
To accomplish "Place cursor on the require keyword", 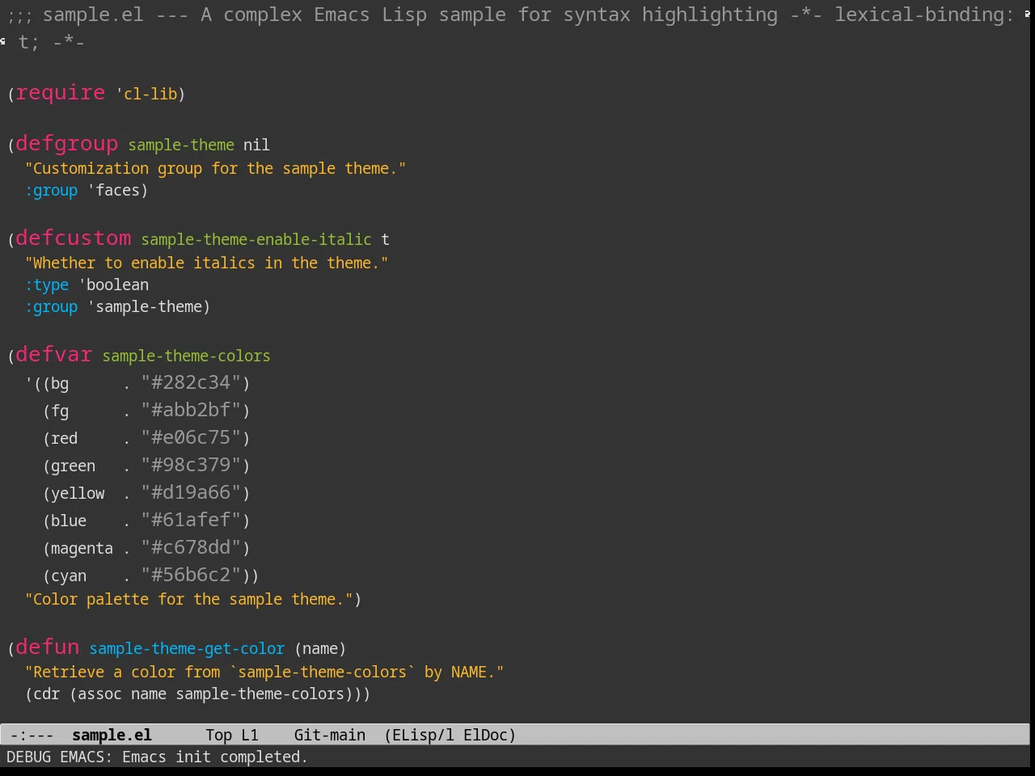I will click(x=61, y=93).
